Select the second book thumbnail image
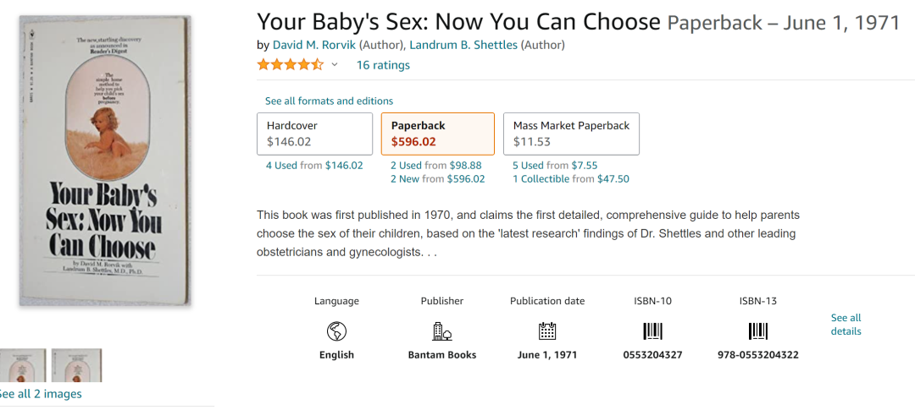 pos(76,365)
